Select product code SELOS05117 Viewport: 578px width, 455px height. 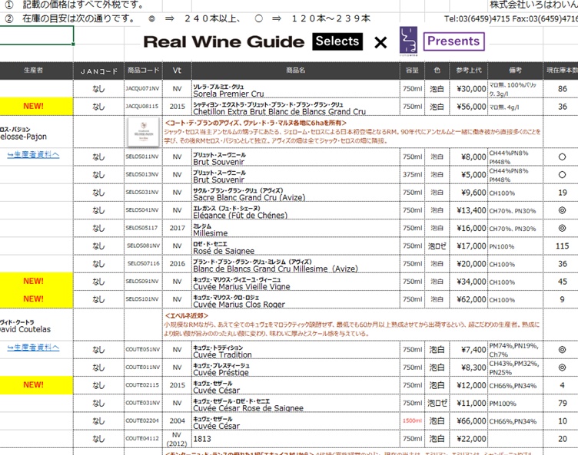(144, 228)
